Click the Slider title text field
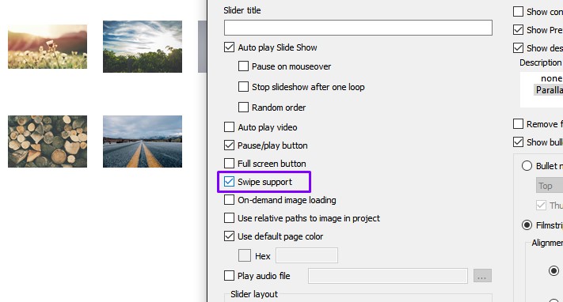 (358, 28)
